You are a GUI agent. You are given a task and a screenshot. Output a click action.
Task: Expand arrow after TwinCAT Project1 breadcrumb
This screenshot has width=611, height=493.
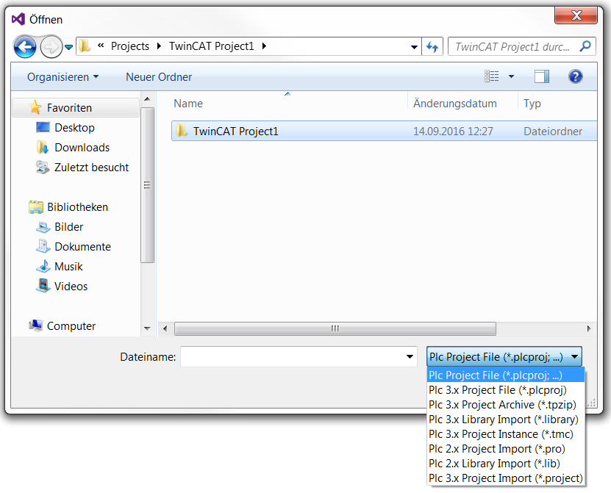coord(264,46)
